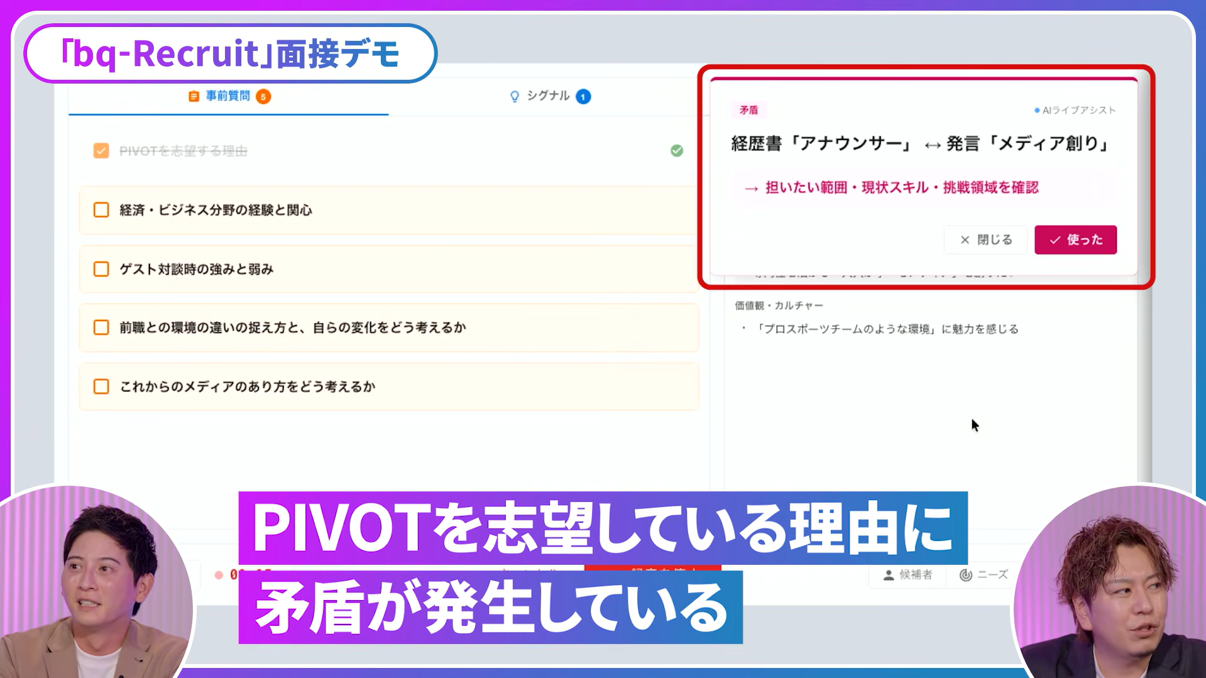Click the orange 5 badge on 事前質問

pos(263,97)
